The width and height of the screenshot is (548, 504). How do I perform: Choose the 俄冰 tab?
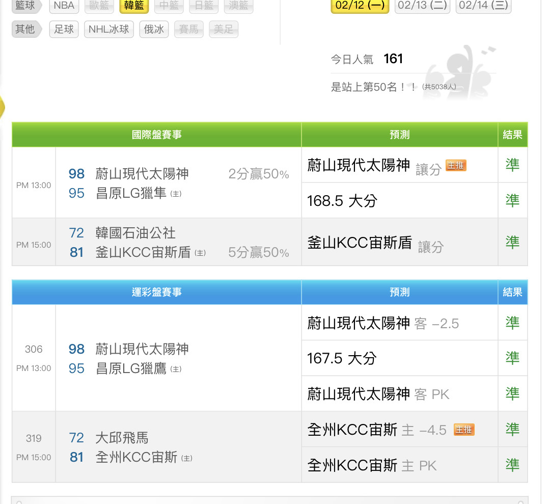[x=154, y=29]
